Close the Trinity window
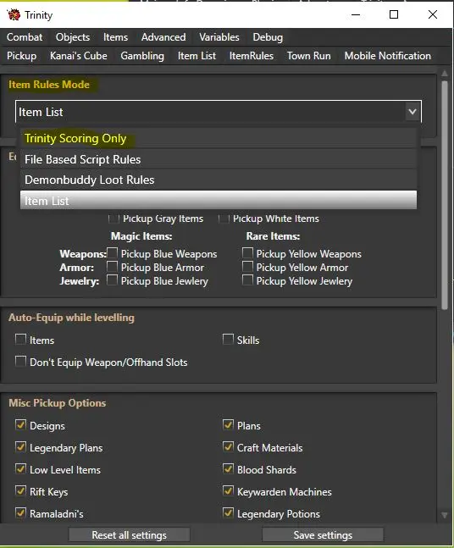Viewport: 454px width, 548px height. (x=433, y=14)
